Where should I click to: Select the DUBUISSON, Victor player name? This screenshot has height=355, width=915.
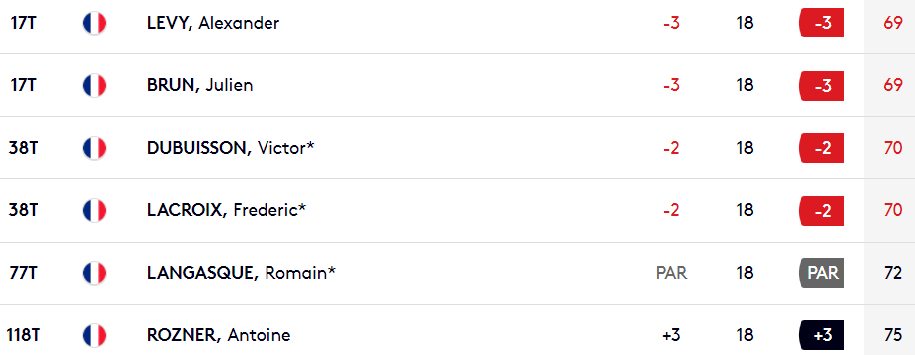pos(231,148)
